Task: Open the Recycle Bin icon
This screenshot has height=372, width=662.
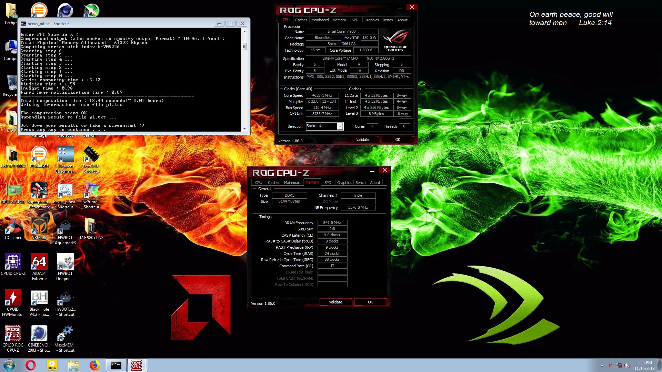Action: click(10, 85)
